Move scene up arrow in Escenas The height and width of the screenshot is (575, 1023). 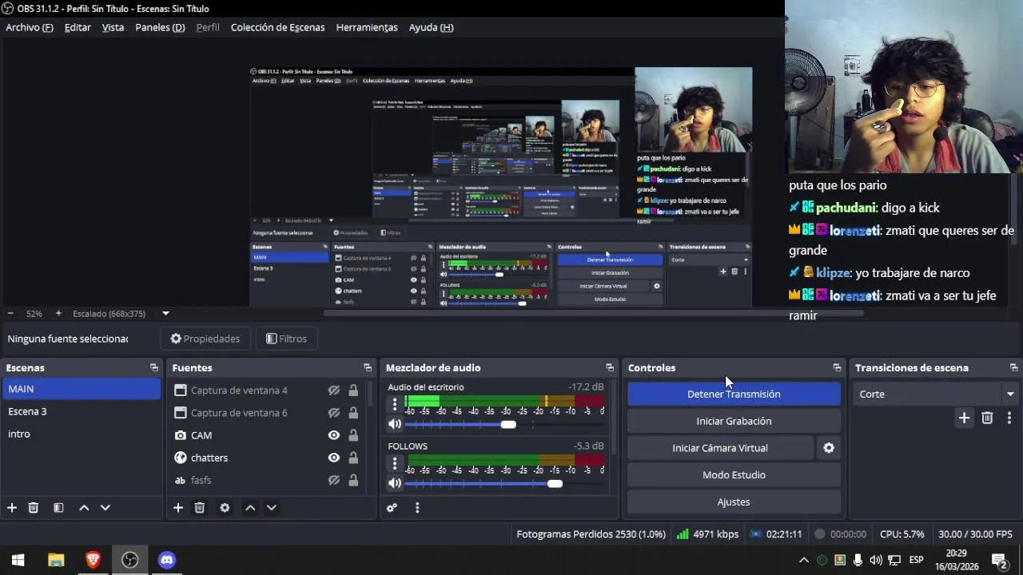coord(84,508)
